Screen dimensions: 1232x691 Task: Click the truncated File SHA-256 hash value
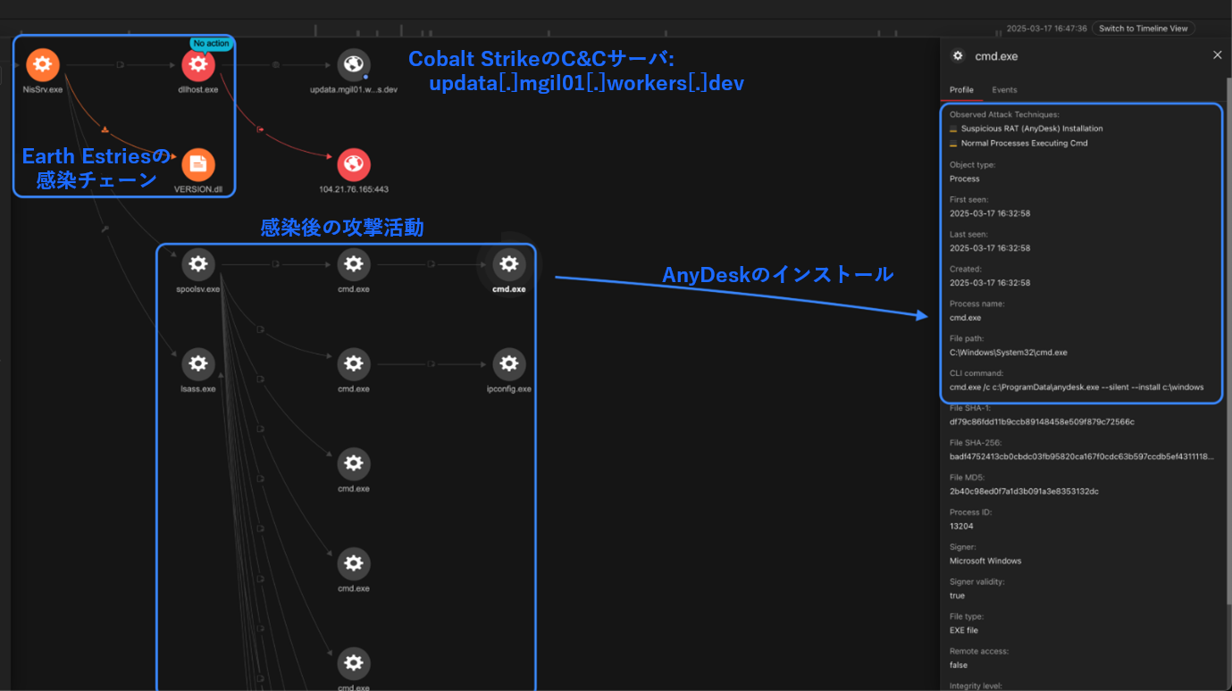[1081, 457]
